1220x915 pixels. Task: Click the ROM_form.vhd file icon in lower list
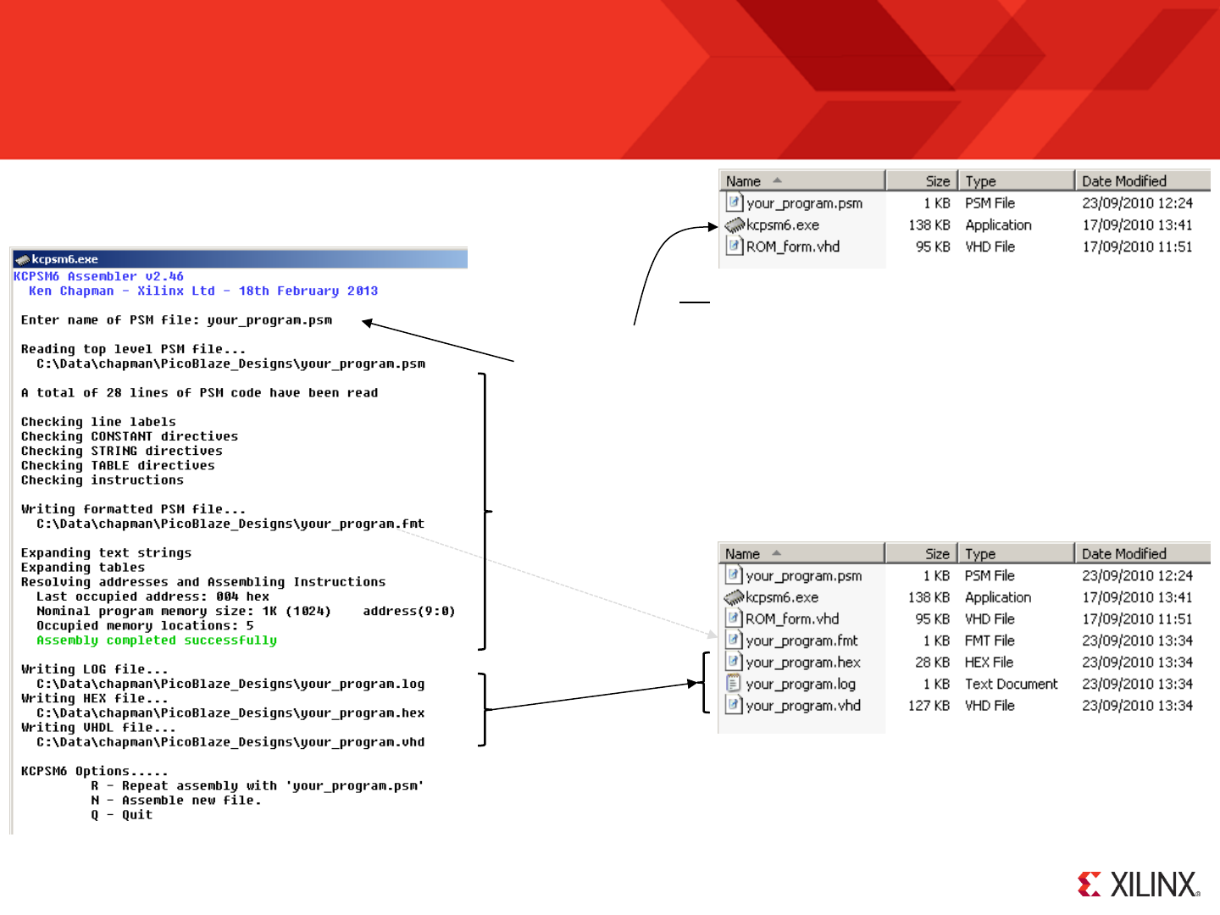click(x=734, y=618)
